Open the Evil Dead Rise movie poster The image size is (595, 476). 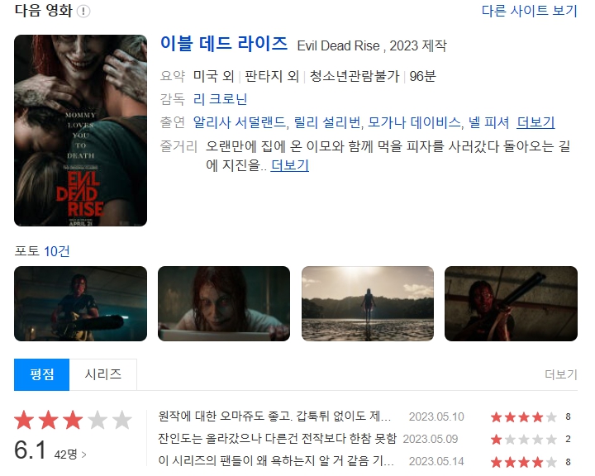(x=80, y=131)
